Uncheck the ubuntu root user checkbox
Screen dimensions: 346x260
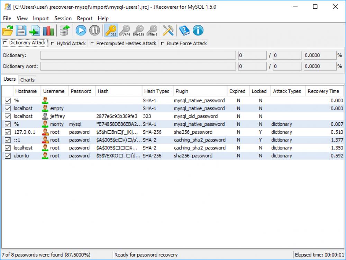pyautogui.click(x=8, y=156)
